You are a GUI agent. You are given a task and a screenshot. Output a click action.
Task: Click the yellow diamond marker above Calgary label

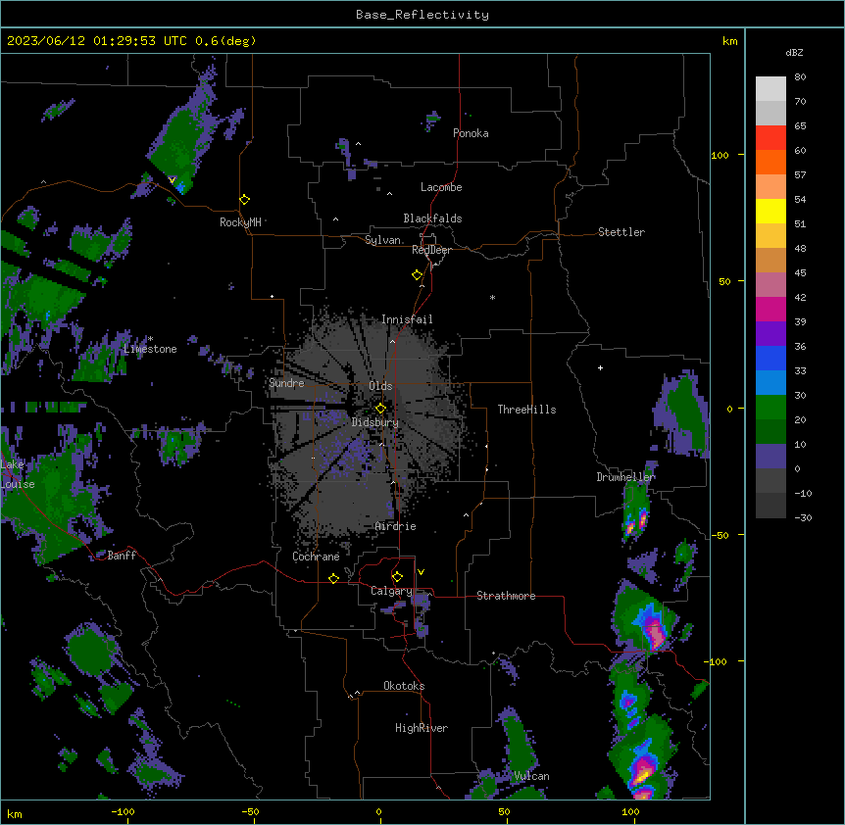(x=397, y=577)
